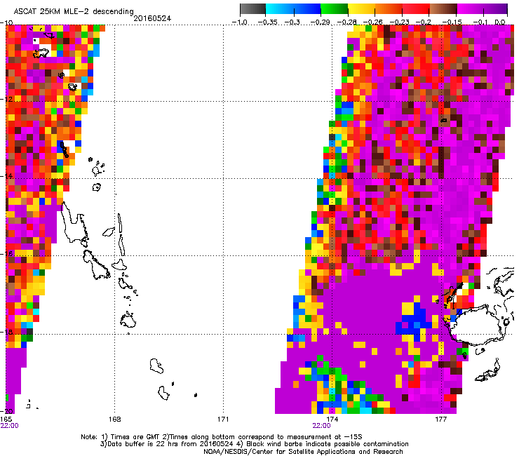Click the note line 'Times are GMT'

coord(221,437)
